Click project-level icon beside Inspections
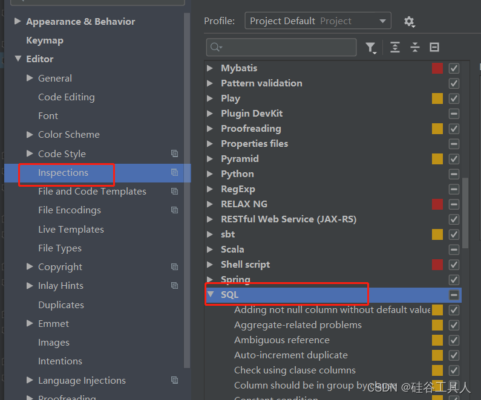481x400 pixels. [x=174, y=172]
